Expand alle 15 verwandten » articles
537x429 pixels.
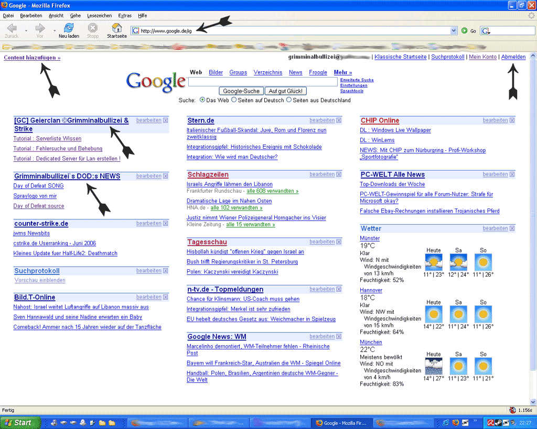(x=250, y=225)
